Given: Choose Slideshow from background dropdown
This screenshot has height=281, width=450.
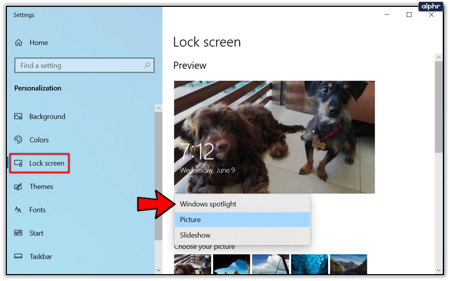Looking at the screenshot, I should [x=242, y=235].
